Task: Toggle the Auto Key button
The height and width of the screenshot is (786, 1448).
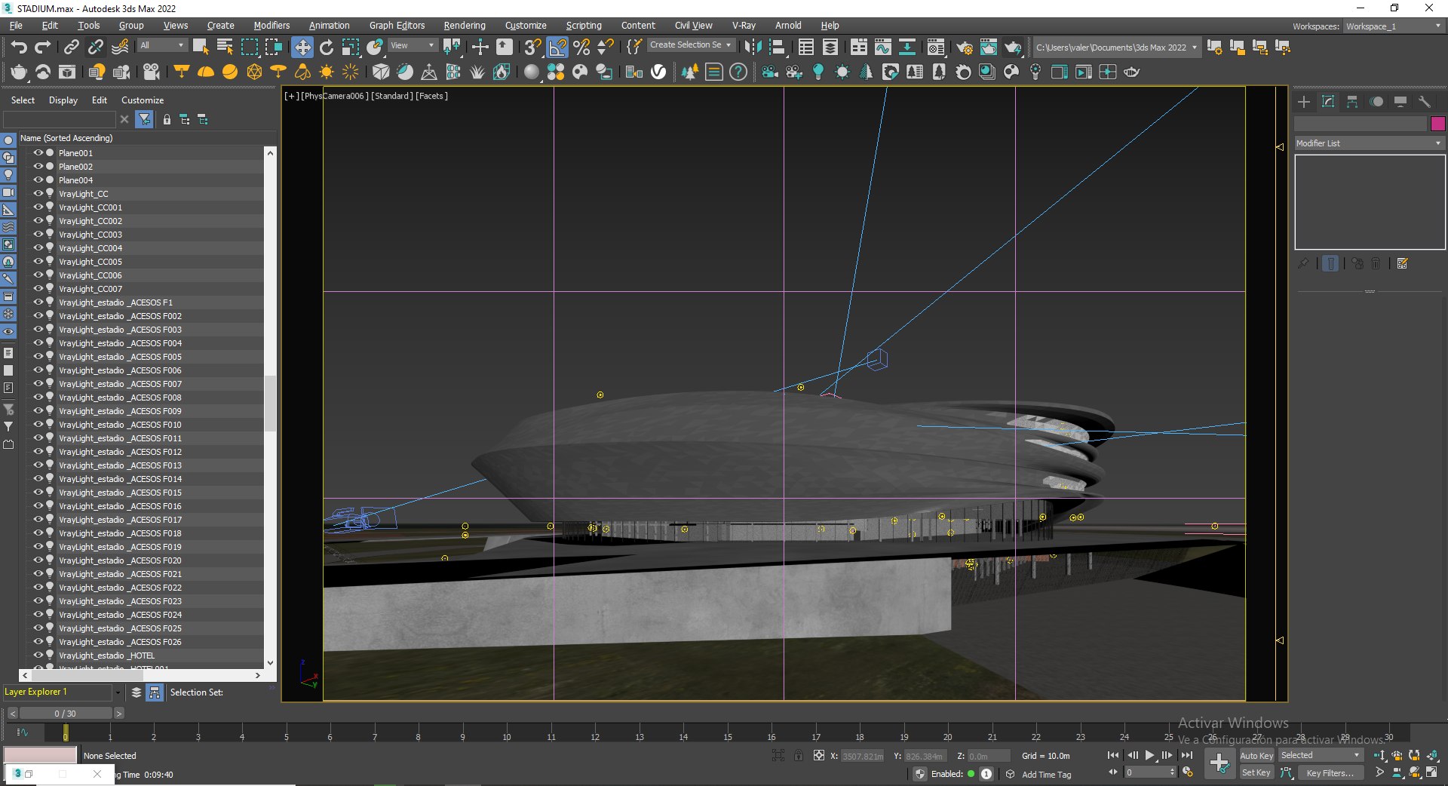Action: click(x=1256, y=755)
